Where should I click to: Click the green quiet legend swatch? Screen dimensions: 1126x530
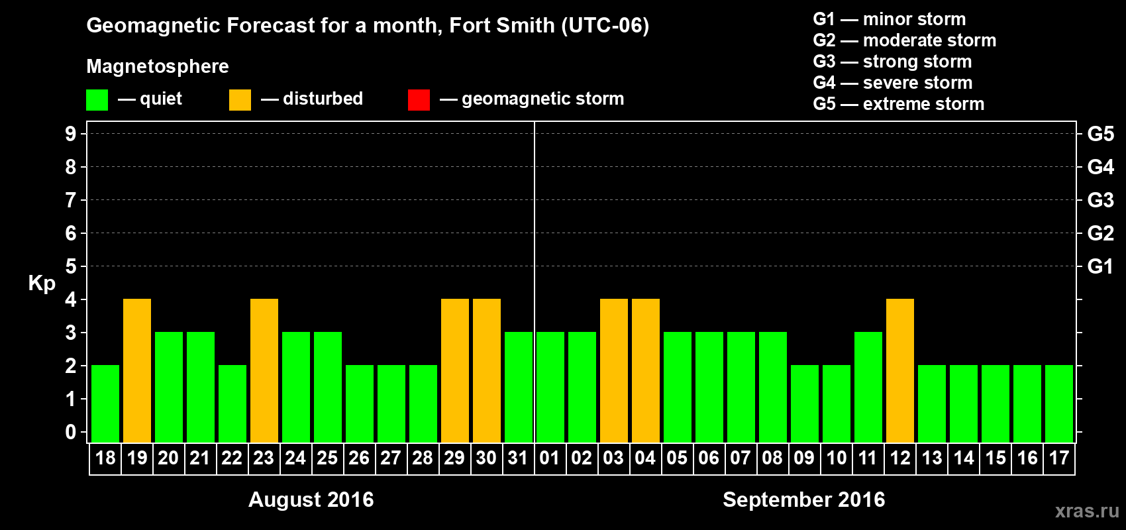coord(97,100)
